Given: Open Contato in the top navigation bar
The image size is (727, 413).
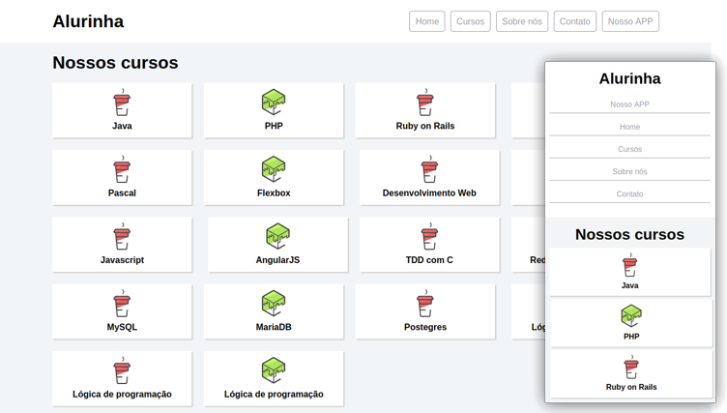Looking at the screenshot, I should click(575, 21).
